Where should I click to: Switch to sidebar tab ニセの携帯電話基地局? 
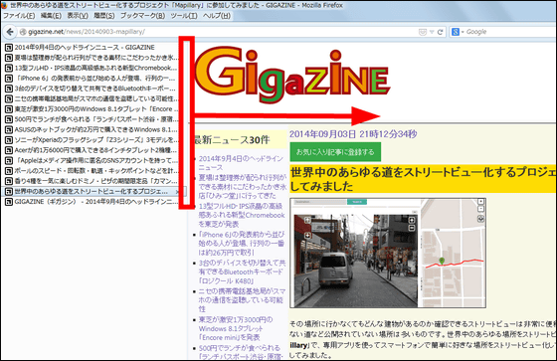pyautogui.click(x=92, y=98)
